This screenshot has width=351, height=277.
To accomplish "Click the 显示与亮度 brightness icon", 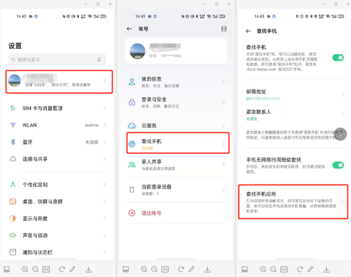I will tap(13, 218).
